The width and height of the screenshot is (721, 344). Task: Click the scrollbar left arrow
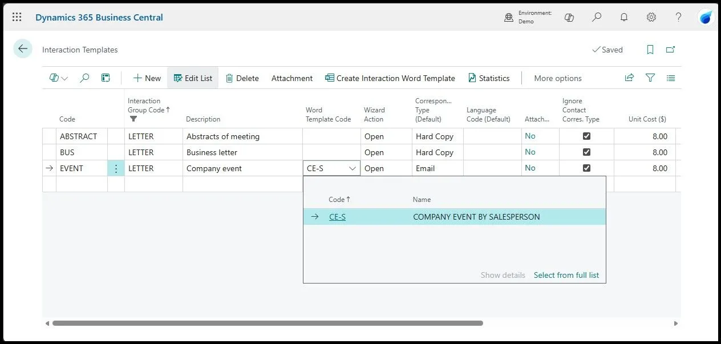click(47, 323)
